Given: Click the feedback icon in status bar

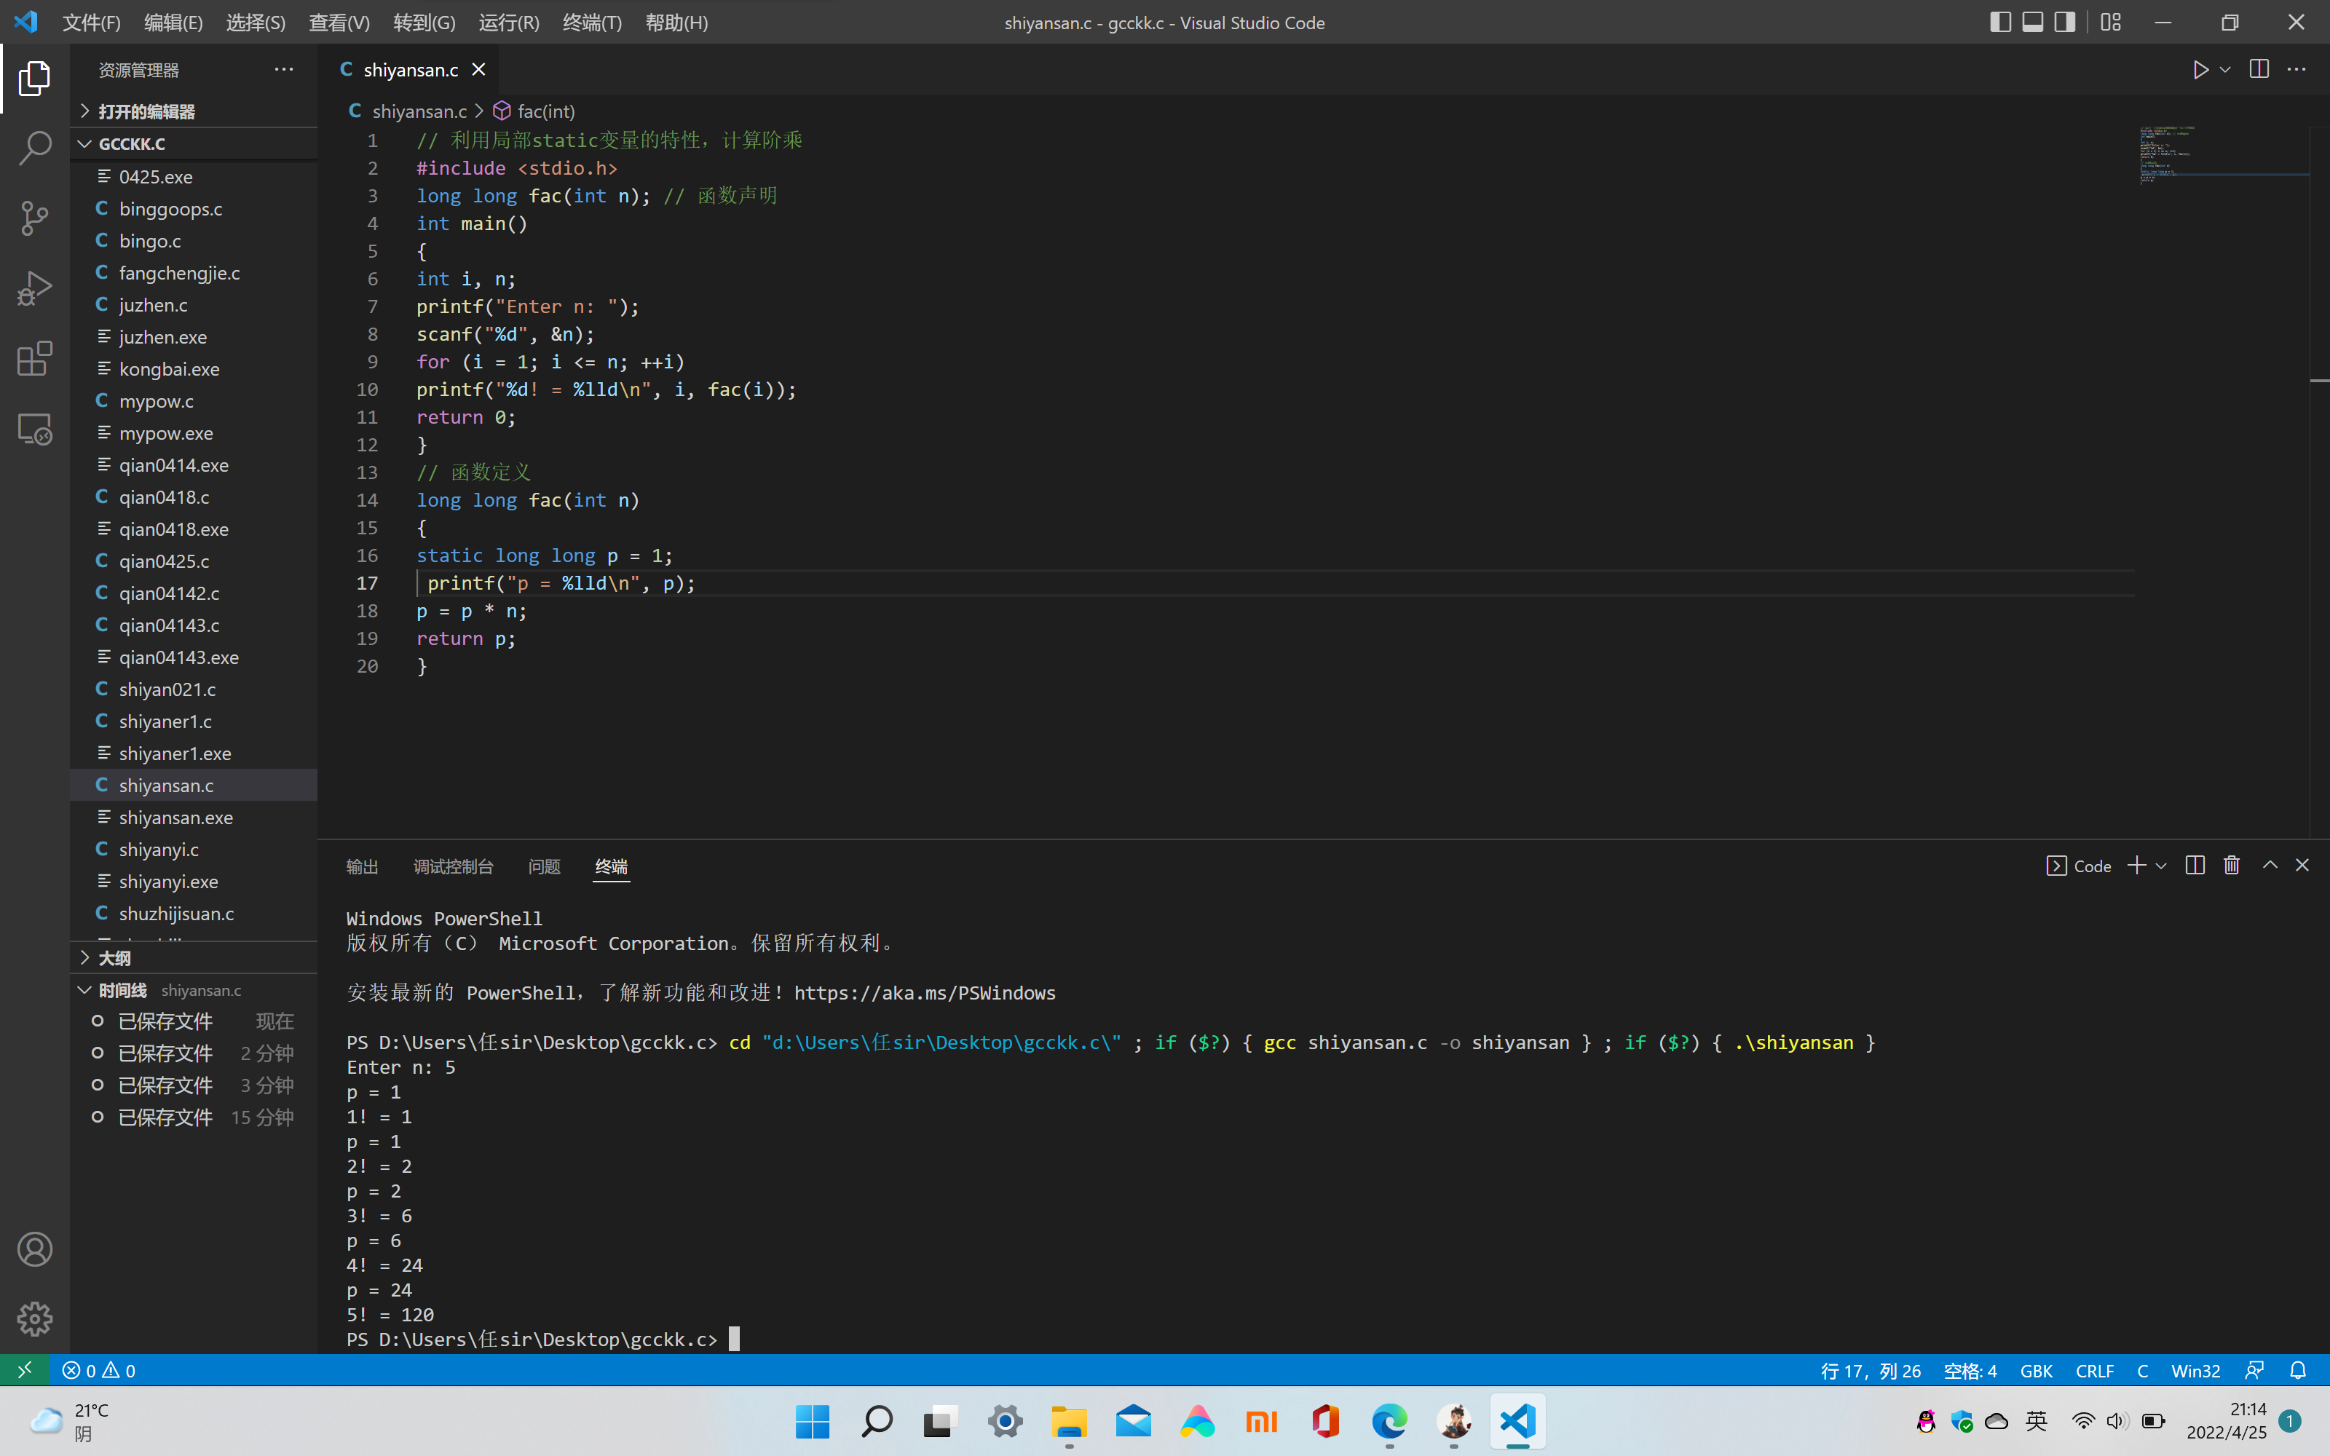Looking at the screenshot, I should (x=2254, y=1369).
